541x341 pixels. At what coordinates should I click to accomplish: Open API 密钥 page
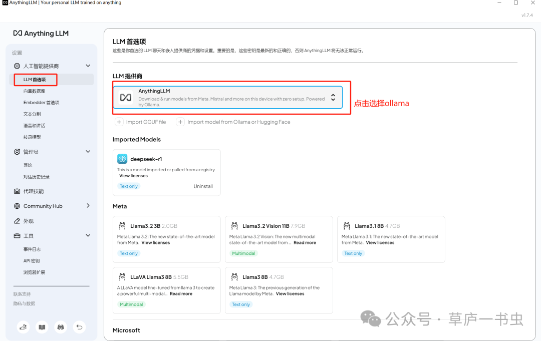click(32, 261)
